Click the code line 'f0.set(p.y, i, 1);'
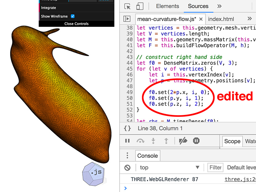 176,98
